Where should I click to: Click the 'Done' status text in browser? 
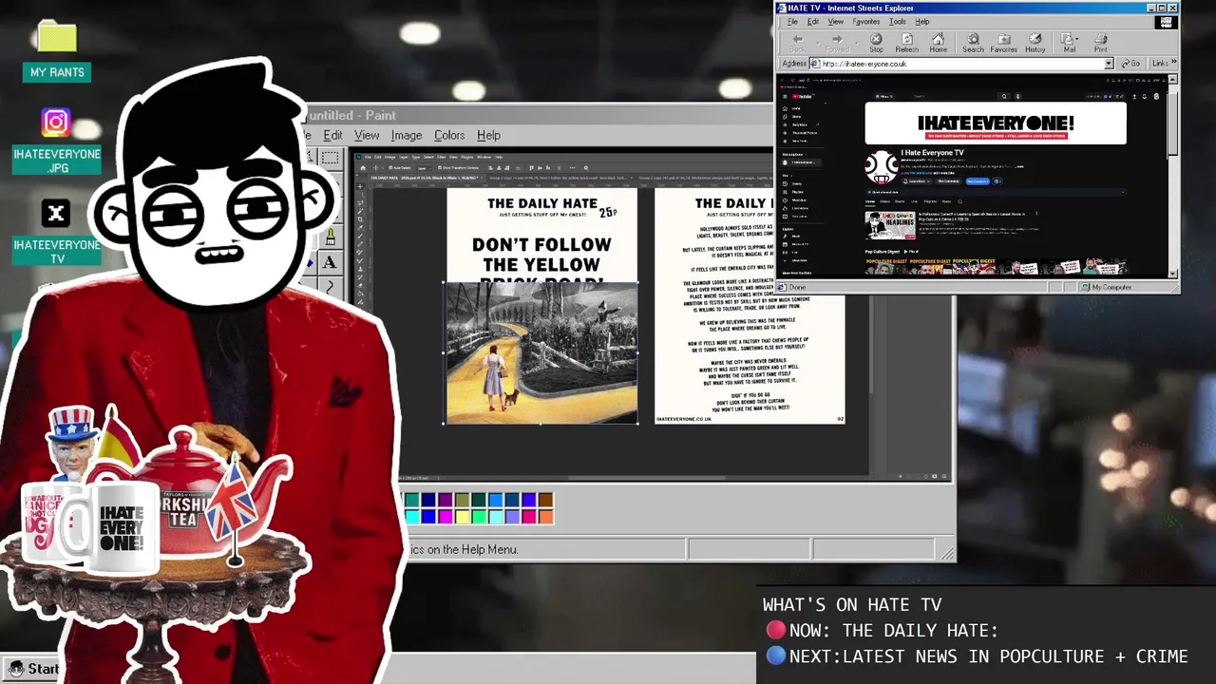(797, 287)
